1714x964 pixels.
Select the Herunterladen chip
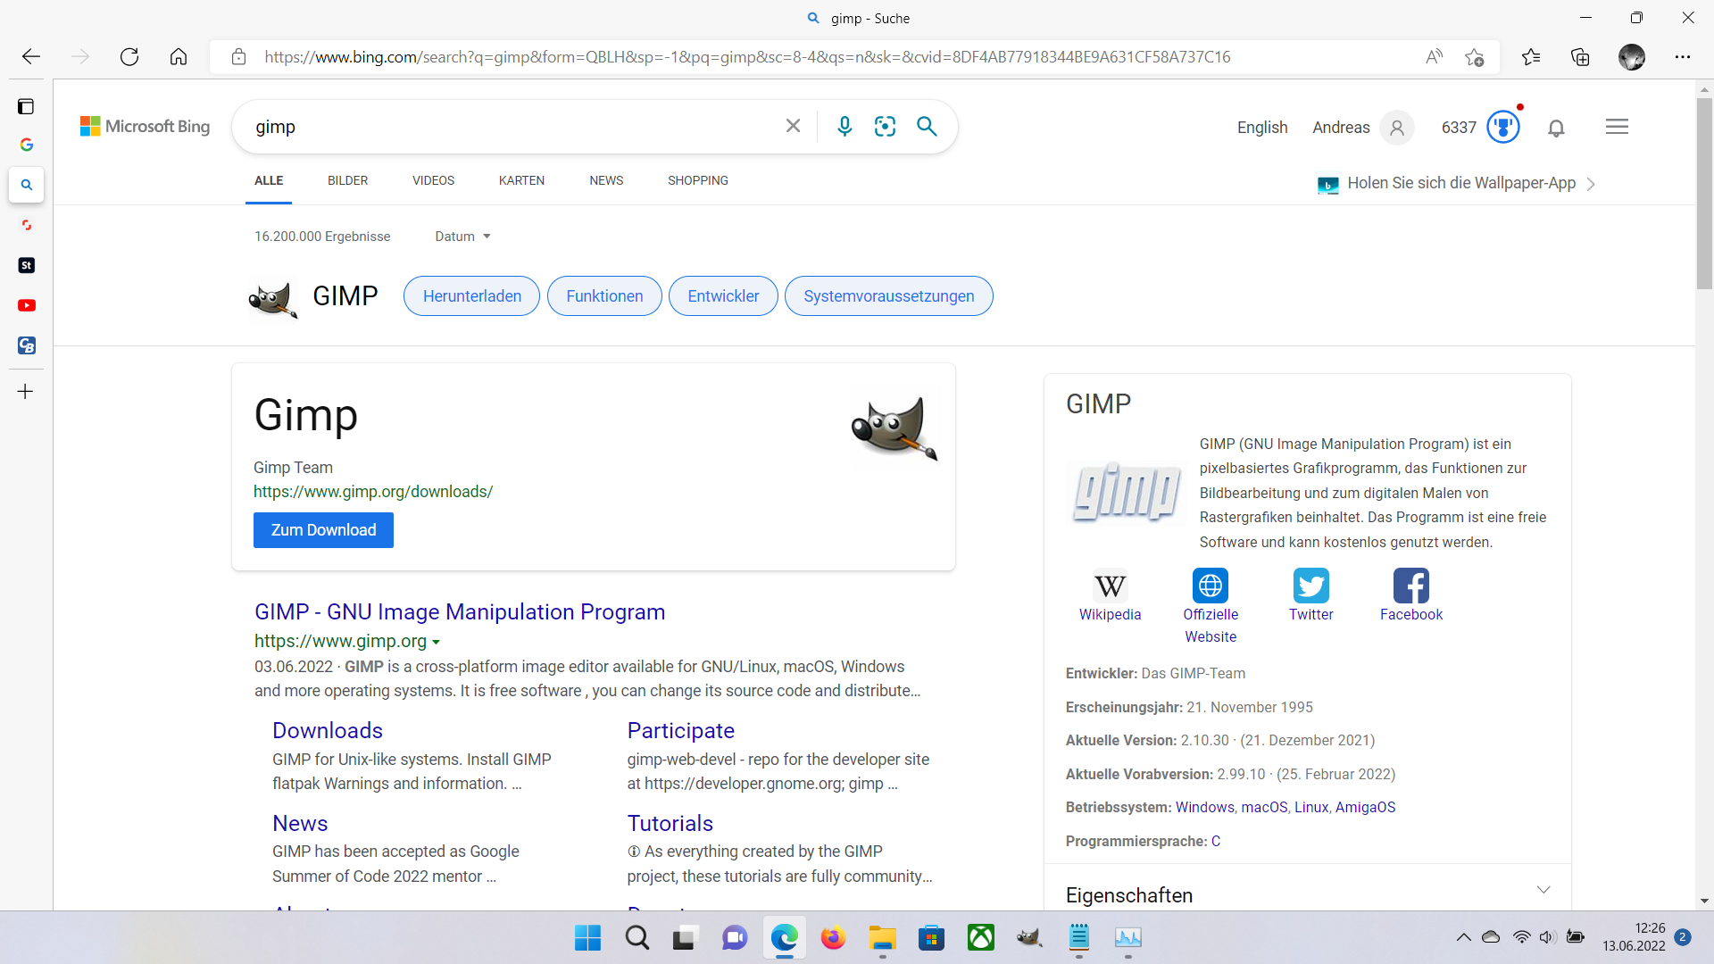471,296
